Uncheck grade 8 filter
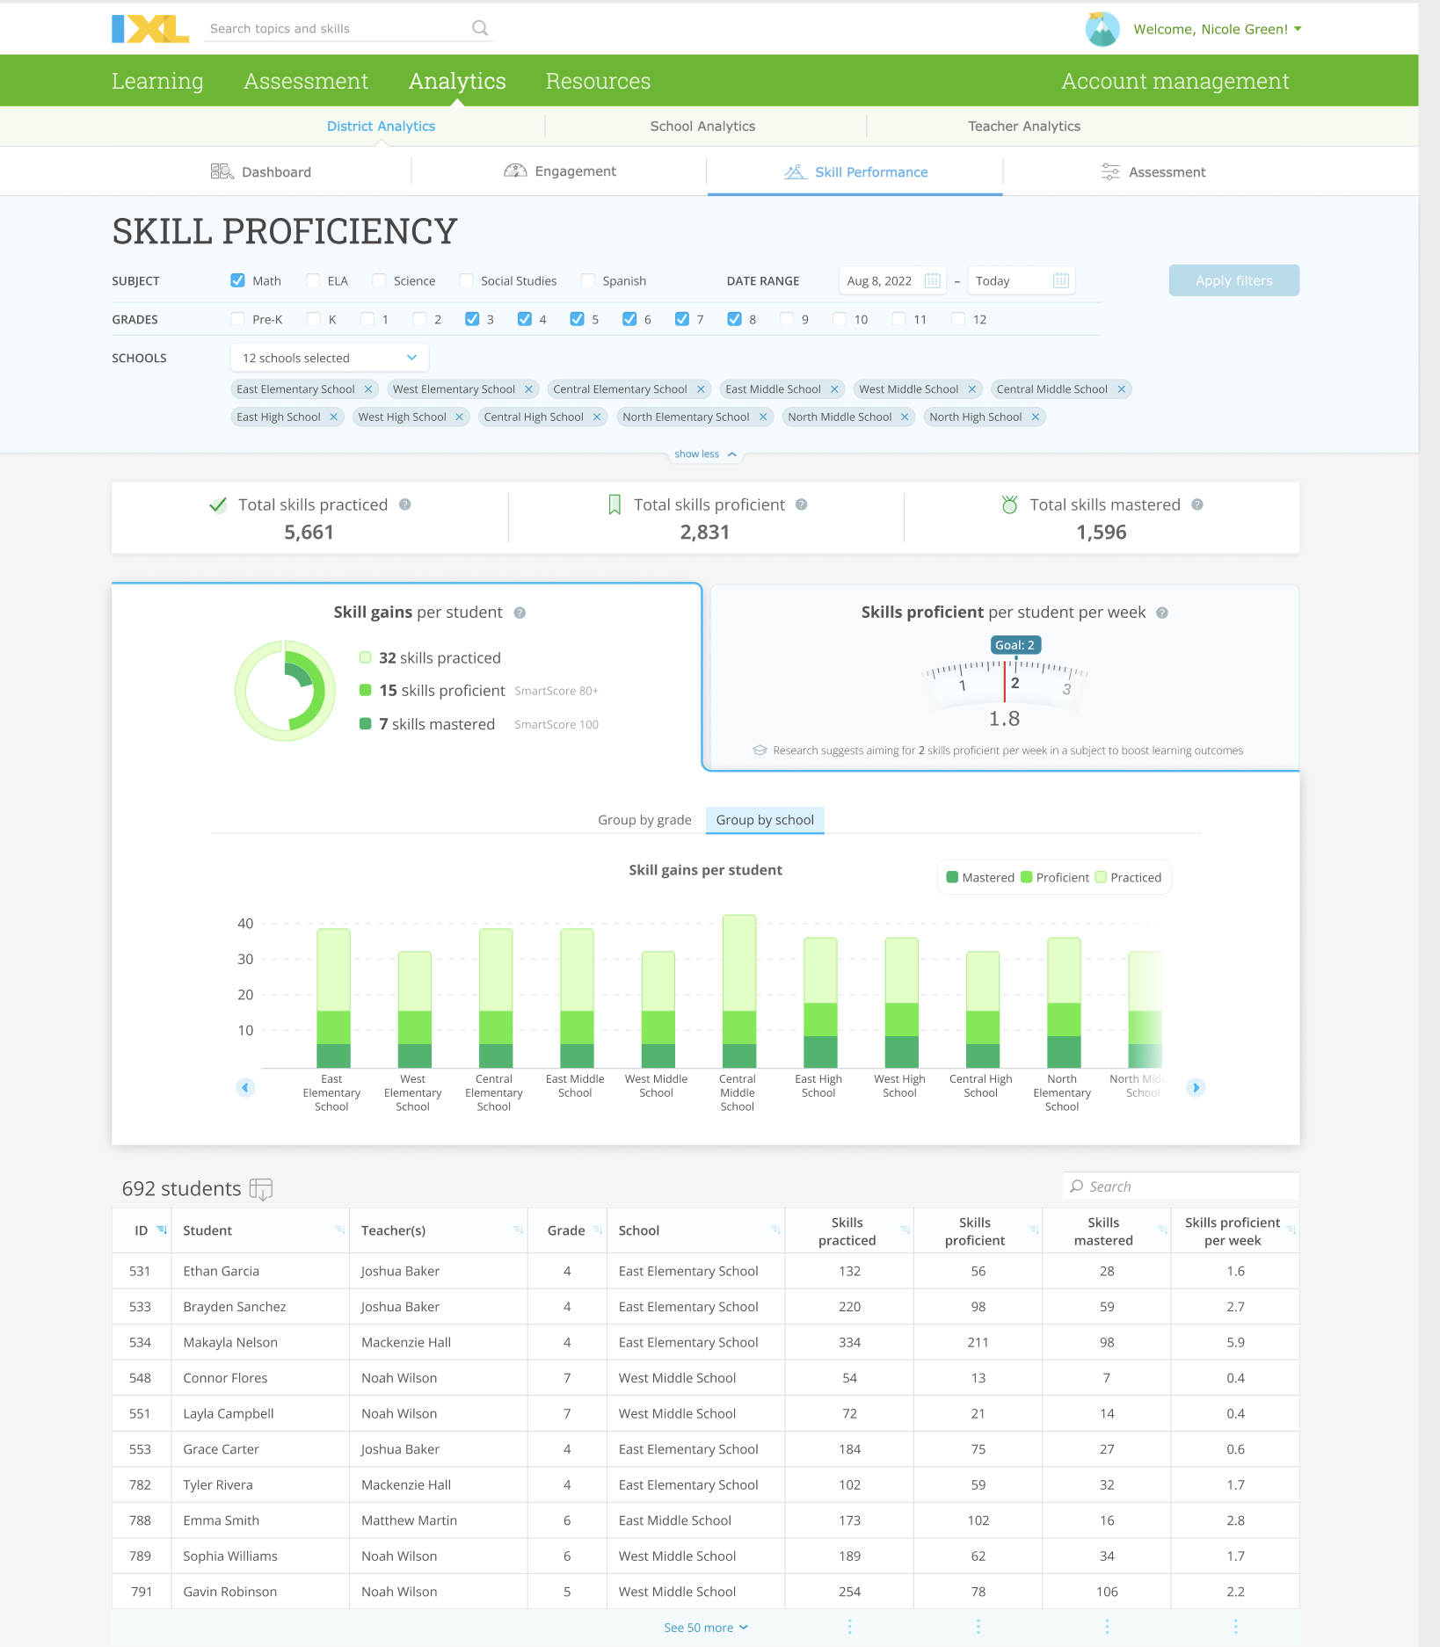 (735, 319)
